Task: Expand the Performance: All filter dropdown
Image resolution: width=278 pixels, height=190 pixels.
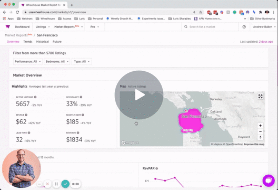Action: pos(28,62)
